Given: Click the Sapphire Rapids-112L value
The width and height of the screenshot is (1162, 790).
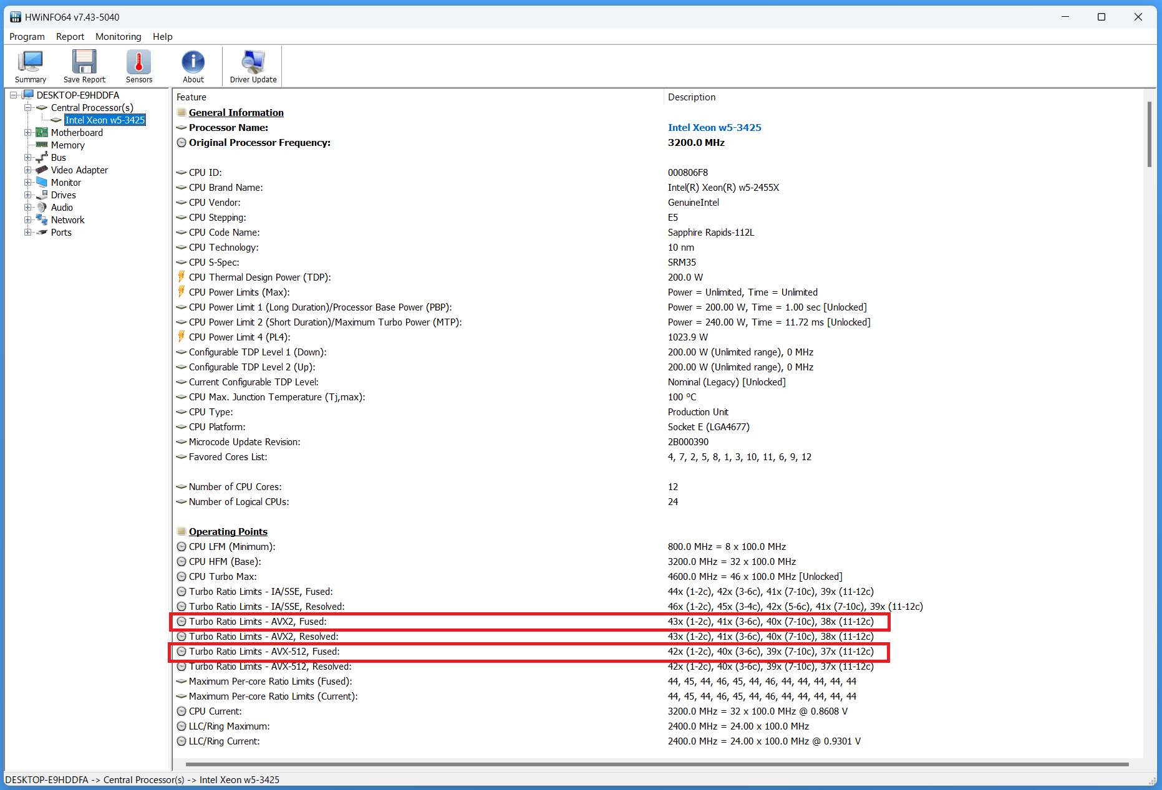Looking at the screenshot, I should pyautogui.click(x=710, y=232).
